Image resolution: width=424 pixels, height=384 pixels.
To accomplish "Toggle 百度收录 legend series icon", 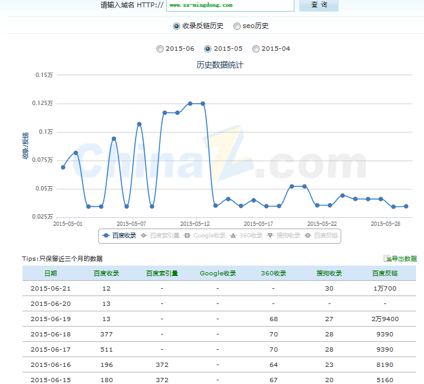I will click(x=106, y=236).
